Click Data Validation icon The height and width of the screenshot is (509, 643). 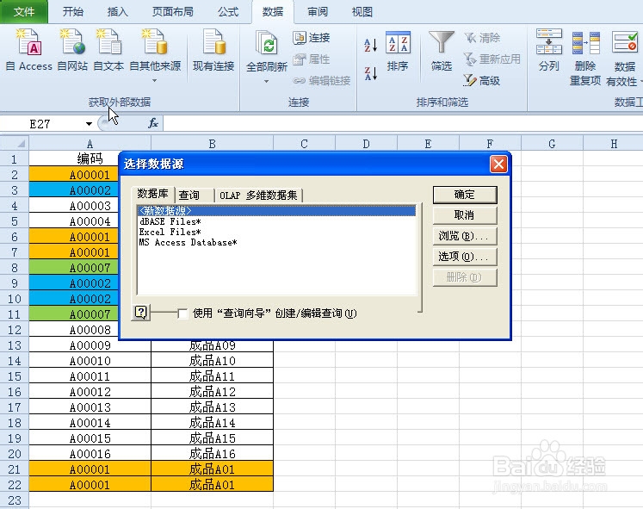pyautogui.click(x=624, y=58)
